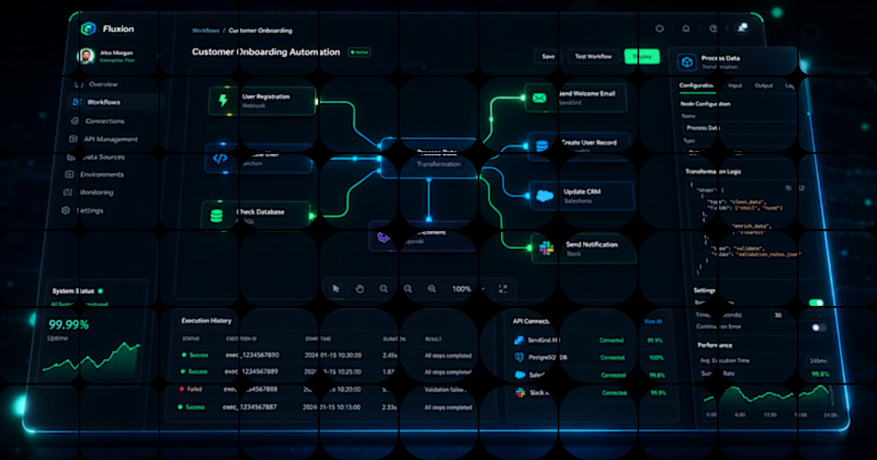Click the Monitoring sidebar icon

67,193
